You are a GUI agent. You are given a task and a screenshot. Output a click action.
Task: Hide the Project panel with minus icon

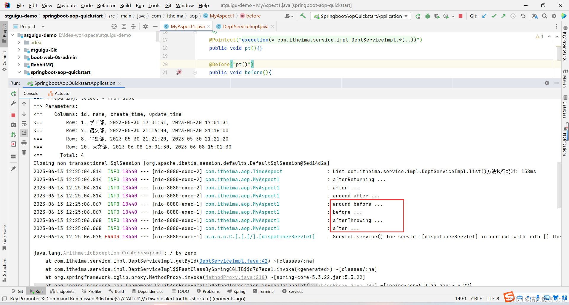pos(155,26)
